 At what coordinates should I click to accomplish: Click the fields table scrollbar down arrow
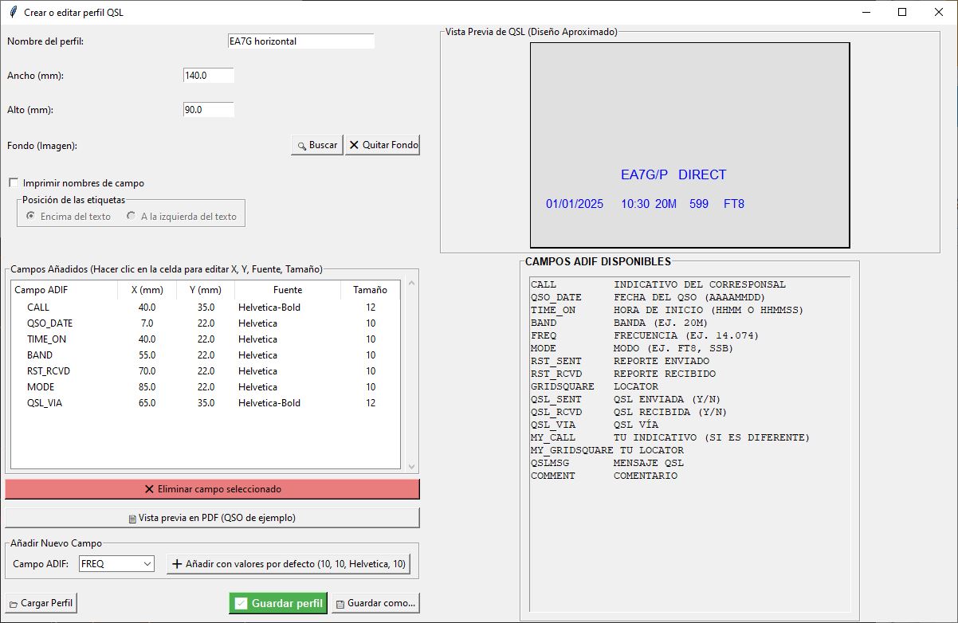click(412, 467)
